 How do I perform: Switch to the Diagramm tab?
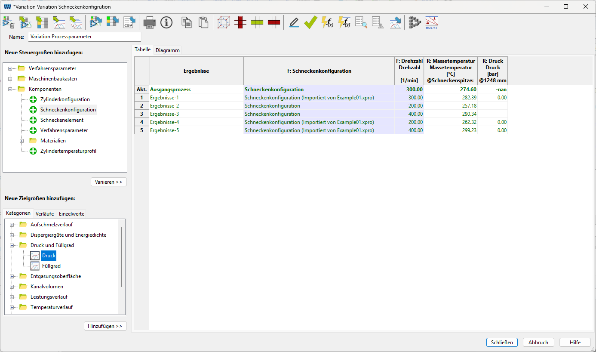coord(168,50)
